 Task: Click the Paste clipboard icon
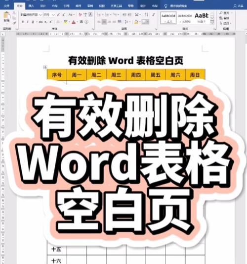(7, 16)
